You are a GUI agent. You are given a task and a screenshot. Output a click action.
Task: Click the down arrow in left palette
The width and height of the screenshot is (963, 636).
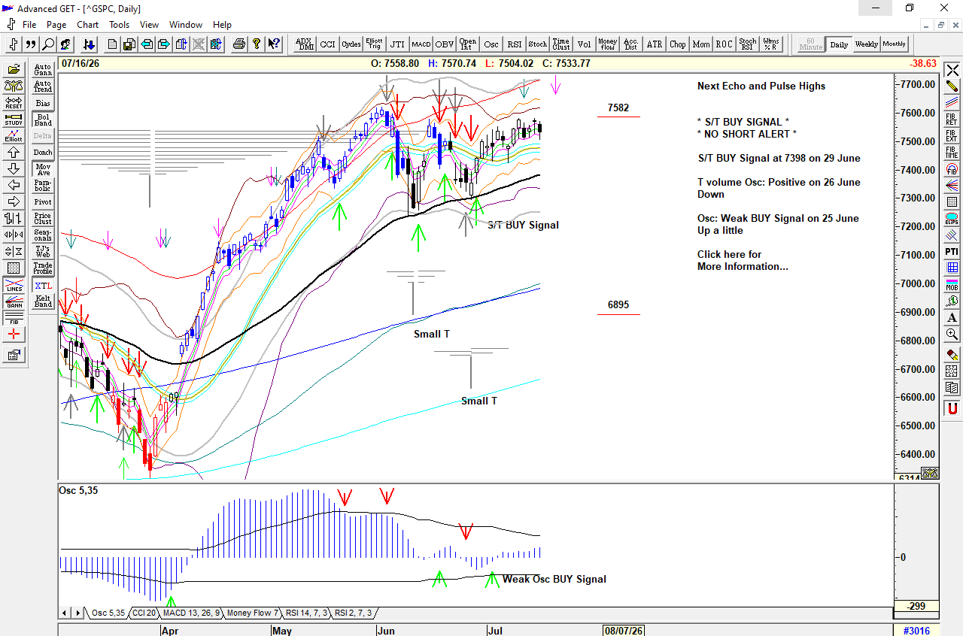(14, 168)
